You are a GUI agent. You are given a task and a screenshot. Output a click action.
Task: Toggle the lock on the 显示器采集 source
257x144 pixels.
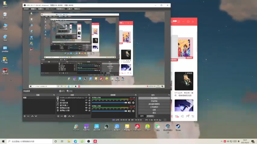click(x=89, y=103)
